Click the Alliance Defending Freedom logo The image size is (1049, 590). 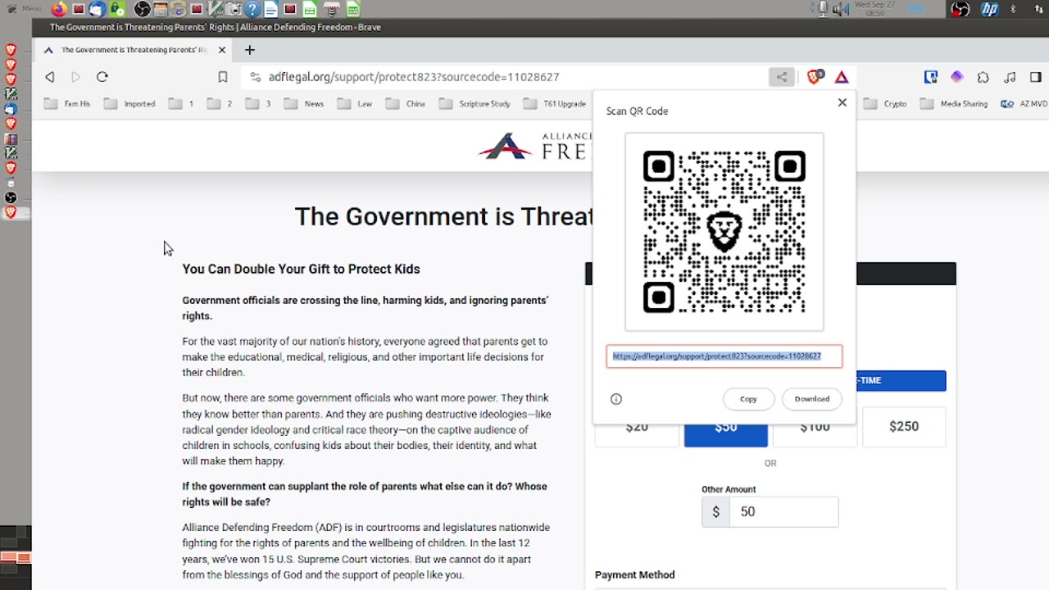point(535,146)
